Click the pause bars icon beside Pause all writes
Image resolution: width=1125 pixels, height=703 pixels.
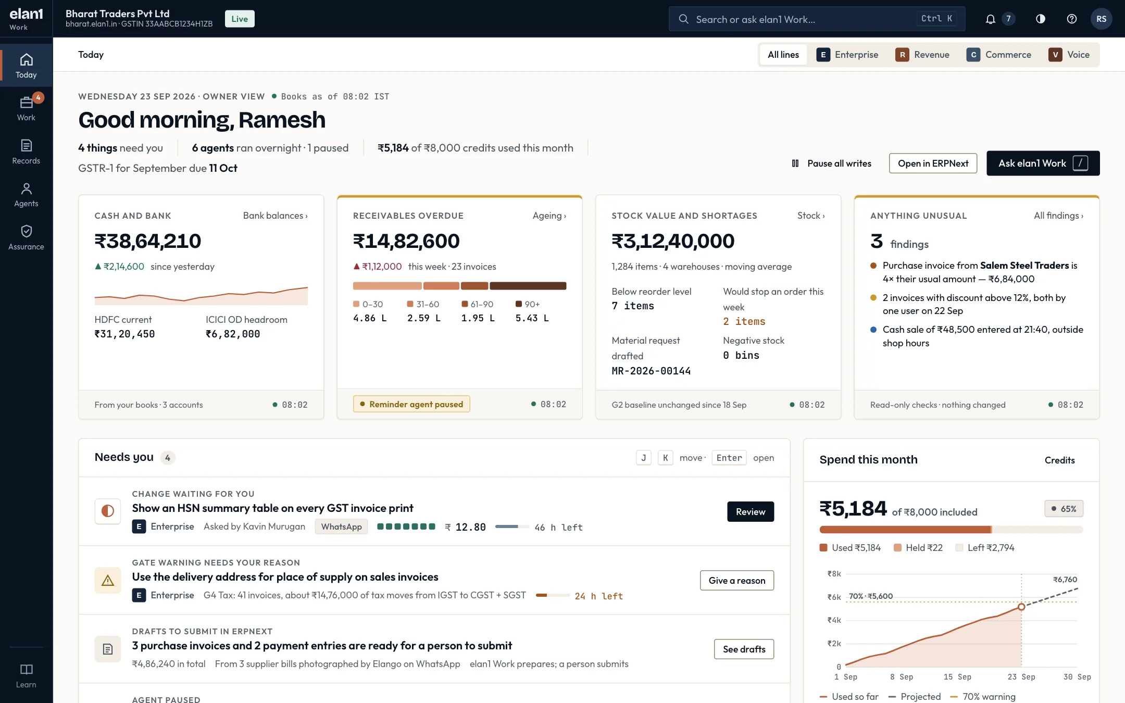click(x=795, y=164)
